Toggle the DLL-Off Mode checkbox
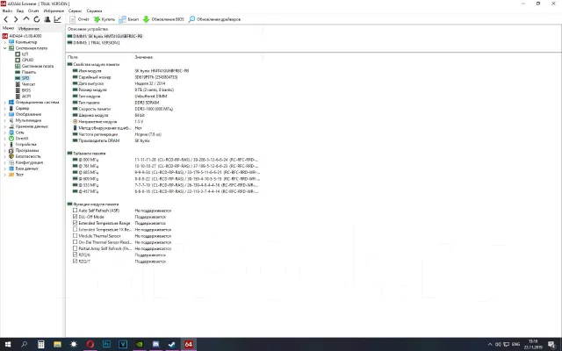The height and width of the screenshot is (351, 562). [75, 217]
